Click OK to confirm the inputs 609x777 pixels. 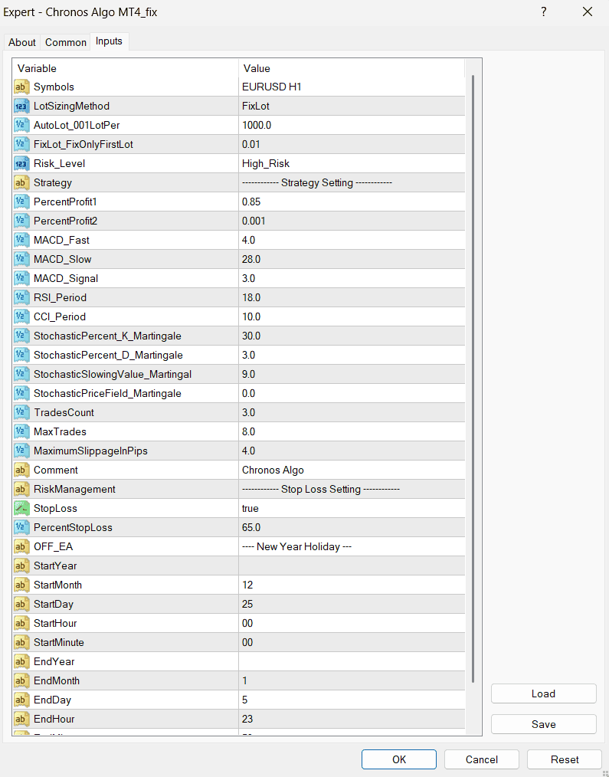pyautogui.click(x=399, y=759)
